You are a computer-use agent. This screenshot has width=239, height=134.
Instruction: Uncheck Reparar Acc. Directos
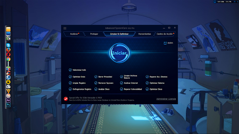[x=147, y=77]
